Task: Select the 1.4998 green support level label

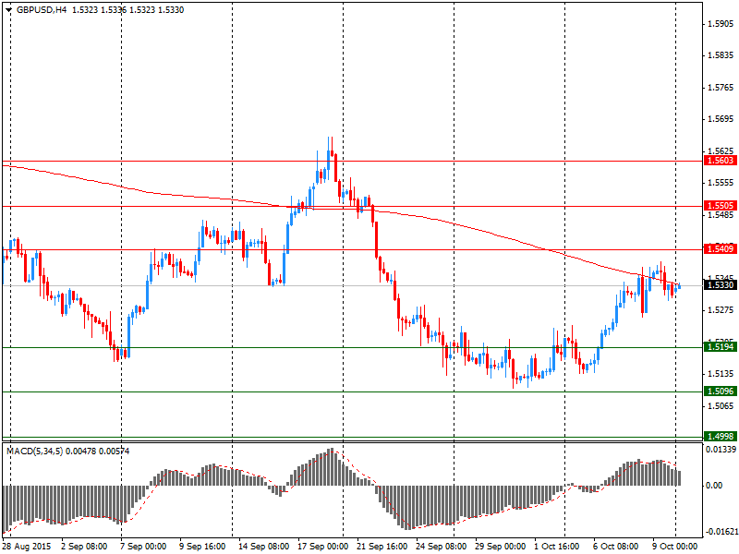Action: (720, 437)
